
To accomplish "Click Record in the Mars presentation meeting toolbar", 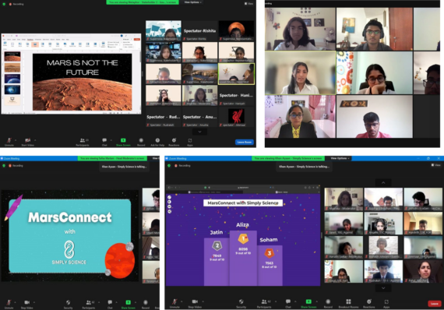I will [x=141, y=142].
